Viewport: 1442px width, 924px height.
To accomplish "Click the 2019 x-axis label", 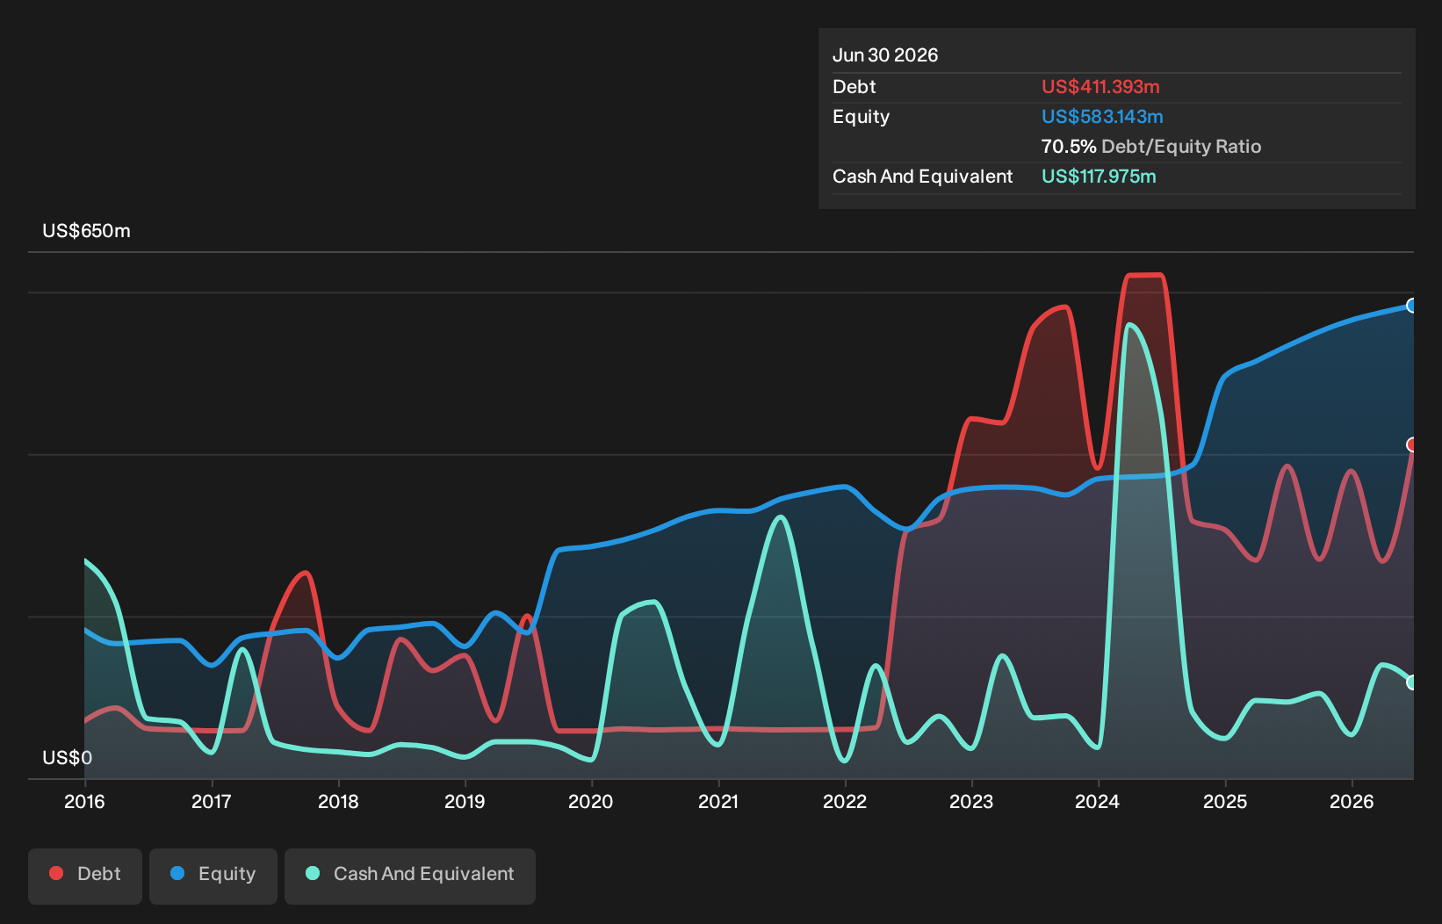I will pos(465,801).
